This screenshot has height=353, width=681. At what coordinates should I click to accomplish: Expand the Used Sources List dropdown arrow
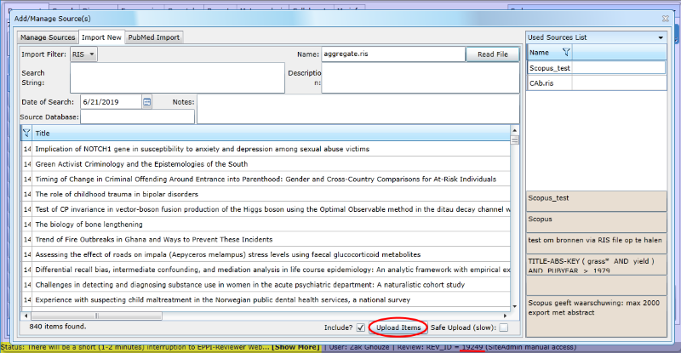[x=661, y=37]
